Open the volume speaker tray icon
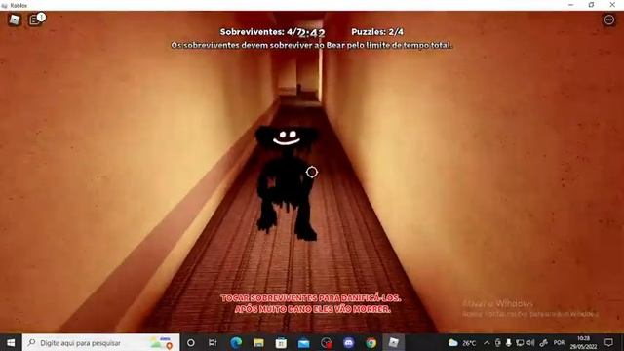The image size is (624, 351). tap(530, 342)
